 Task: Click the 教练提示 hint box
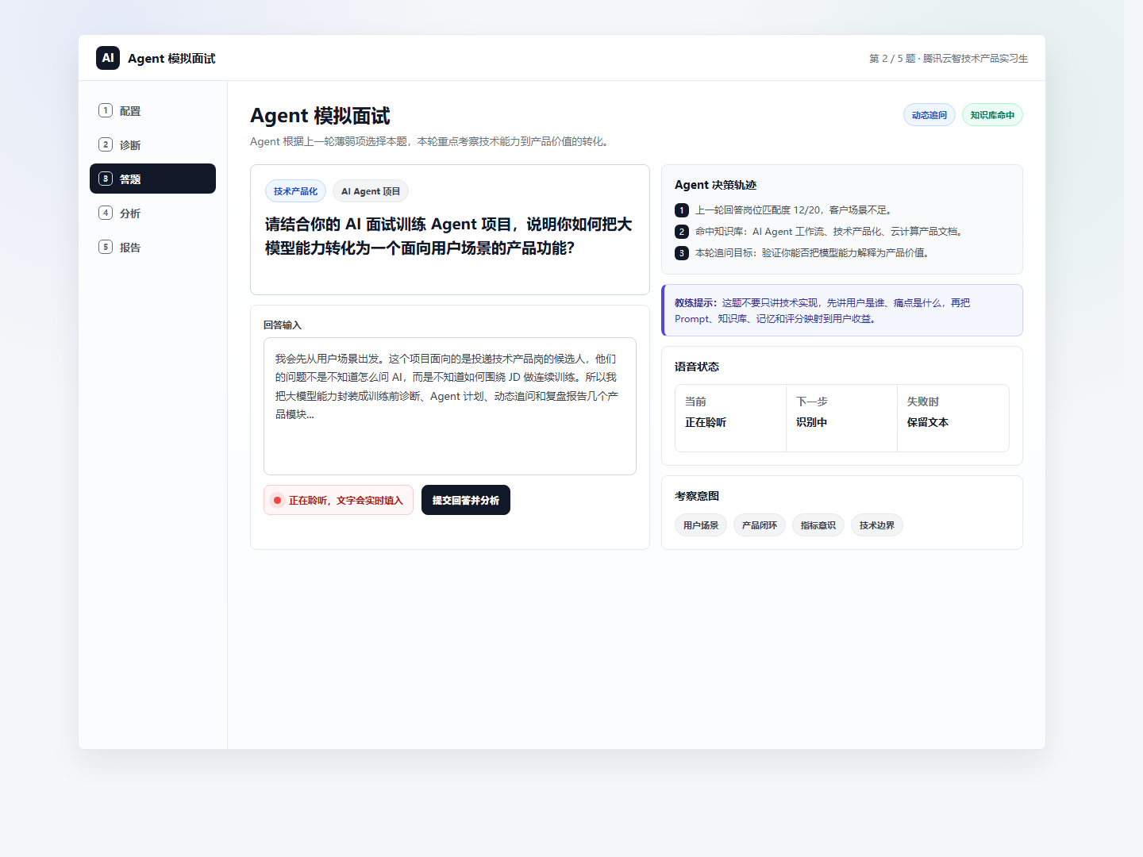tap(842, 310)
